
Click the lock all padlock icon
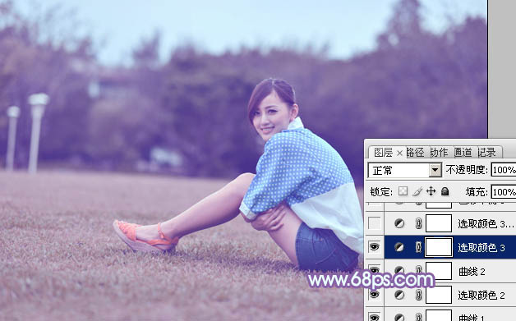(445, 191)
